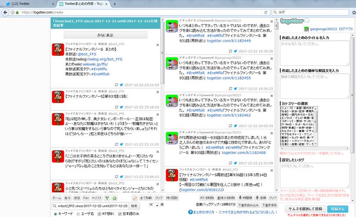The height and width of the screenshot is (217, 356).
Task: Click the さらに表示 button
Action: 105,35
